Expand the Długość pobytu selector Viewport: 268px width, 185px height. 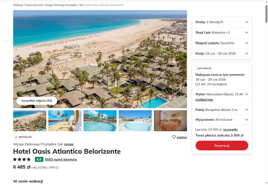(222, 43)
